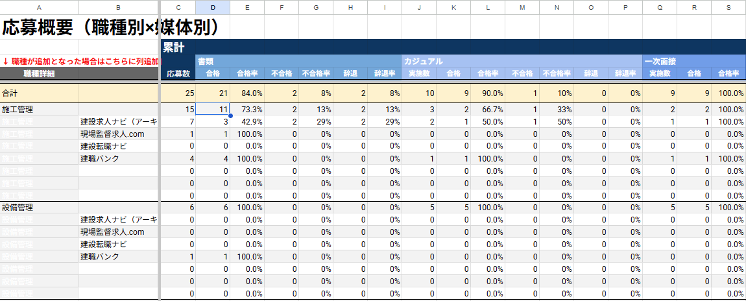Select the 累計 header band
Viewport: 746px width, 301px height.
453,47
